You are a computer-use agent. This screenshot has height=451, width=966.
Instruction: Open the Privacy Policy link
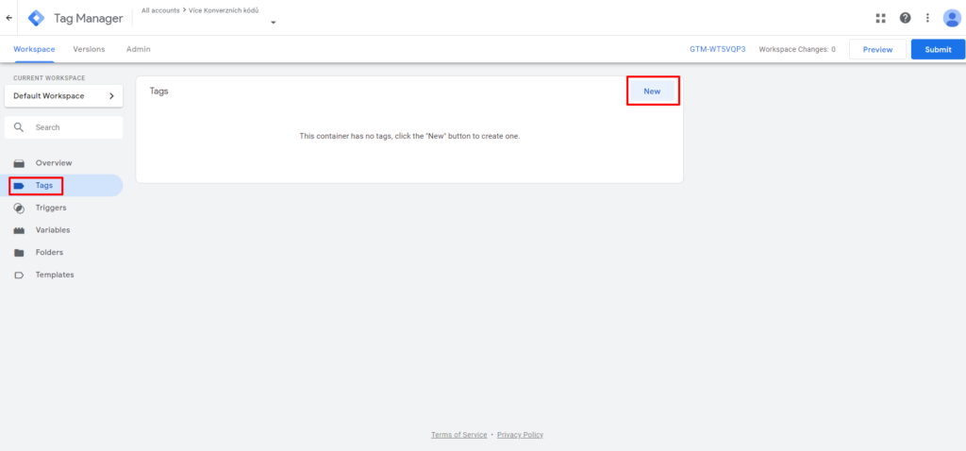coord(520,435)
